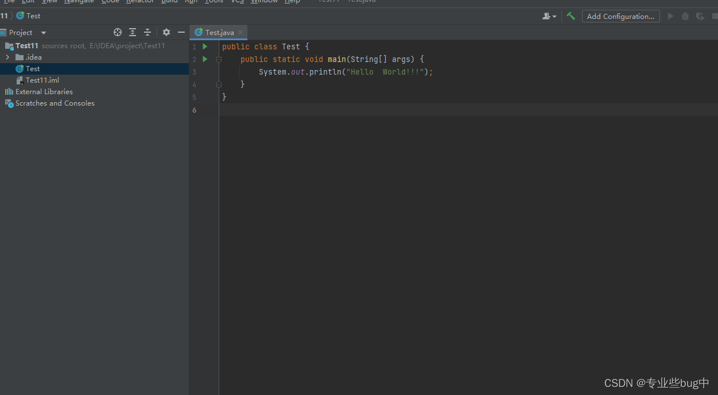Click Add Configuration... button

[620, 16]
